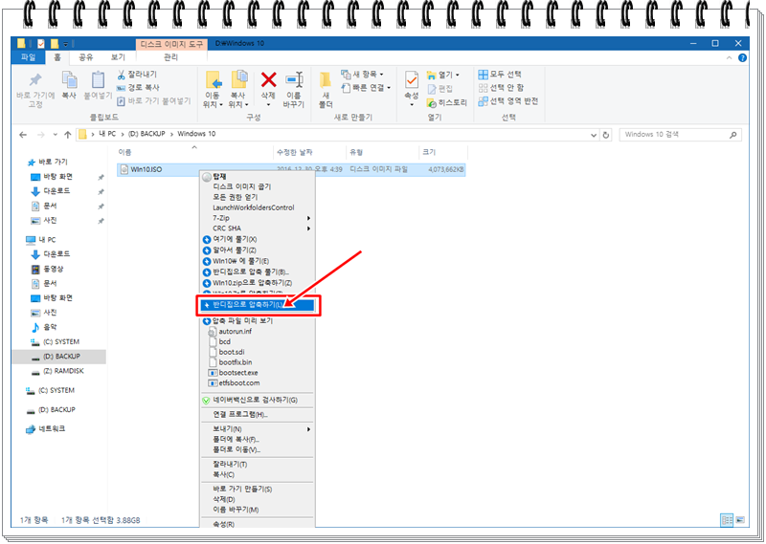Choose 네이버백신으로 검사하기(G) menu entry
The width and height of the screenshot is (766, 544).
[x=257, y=400]
